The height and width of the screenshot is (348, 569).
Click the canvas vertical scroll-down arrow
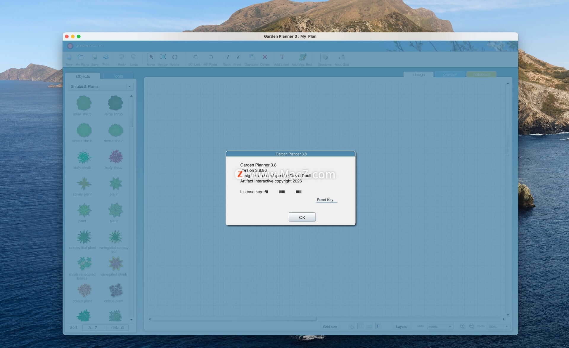coord(508,315)
